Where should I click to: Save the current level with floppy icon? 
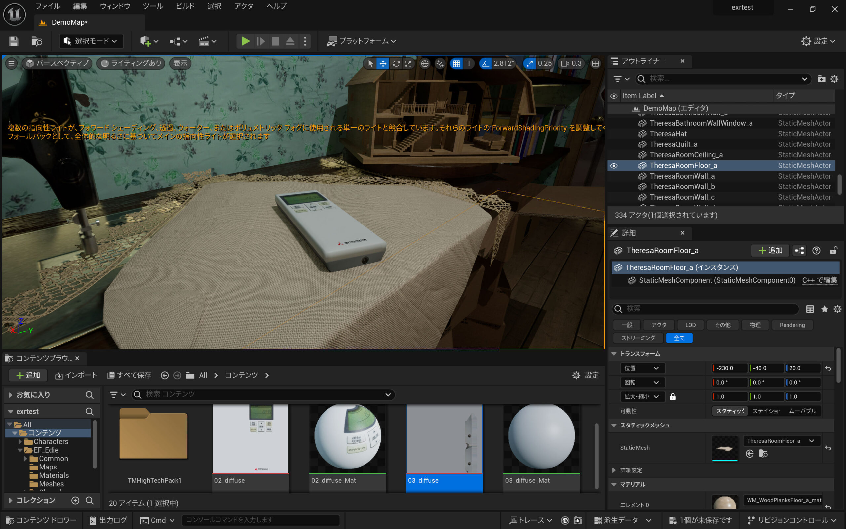pyautogui.click(x=14, y=41)
